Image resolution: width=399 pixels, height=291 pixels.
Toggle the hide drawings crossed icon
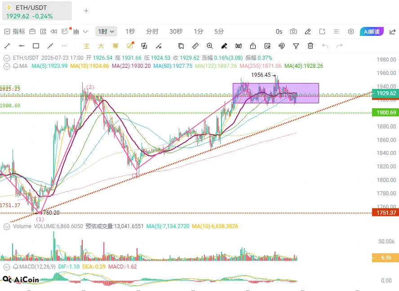click(x=239, y=46)
